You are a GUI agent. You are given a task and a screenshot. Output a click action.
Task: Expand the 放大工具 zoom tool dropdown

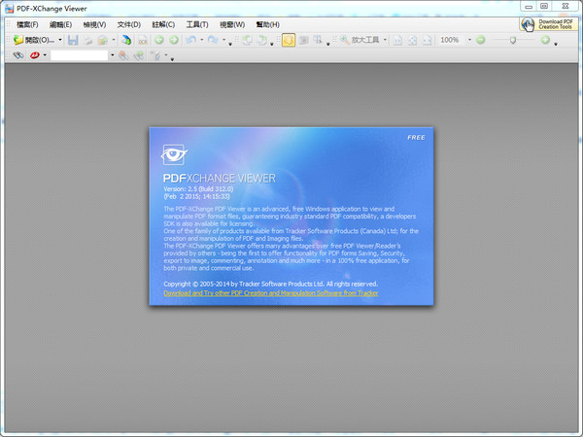click(386, 40)
